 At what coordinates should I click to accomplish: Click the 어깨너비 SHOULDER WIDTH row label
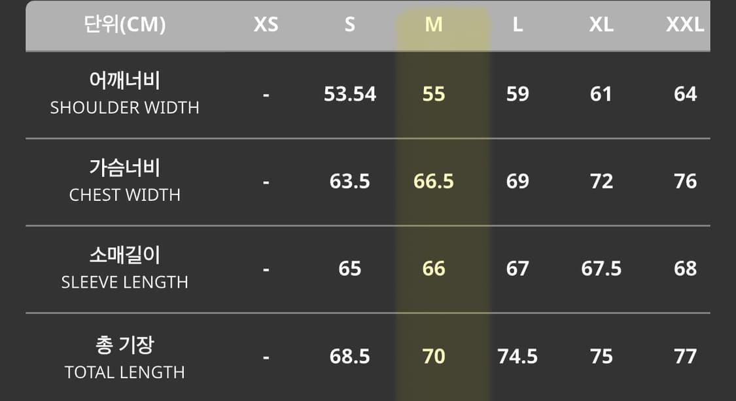(124, 94)
